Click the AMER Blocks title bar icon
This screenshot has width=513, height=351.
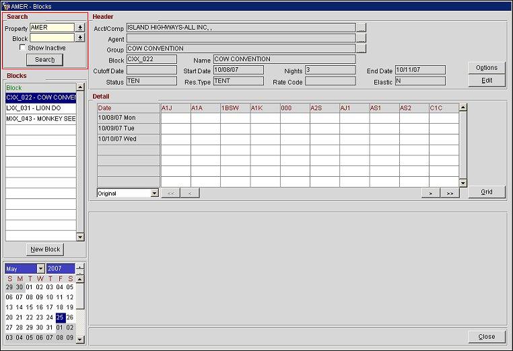pos(6,6)
